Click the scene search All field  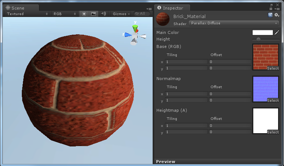click(x=142, y=14)
